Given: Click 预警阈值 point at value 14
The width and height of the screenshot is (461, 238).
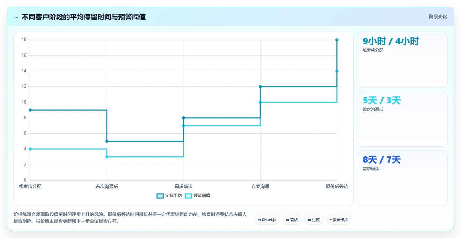Looking at the screenshot, I should tap(337, 71).
